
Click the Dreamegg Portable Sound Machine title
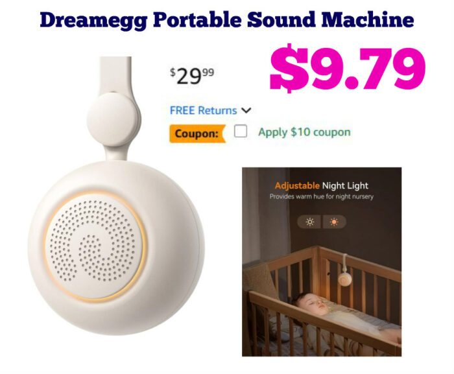pyautogui.click(x=227, y=20)
